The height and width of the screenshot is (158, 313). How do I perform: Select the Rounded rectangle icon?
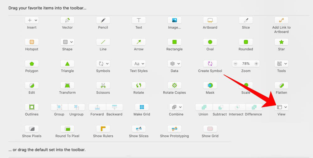point(246,42)
